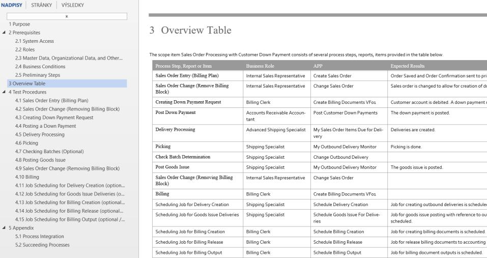Jump to 4.2 Sales Order Change heading

67,109
